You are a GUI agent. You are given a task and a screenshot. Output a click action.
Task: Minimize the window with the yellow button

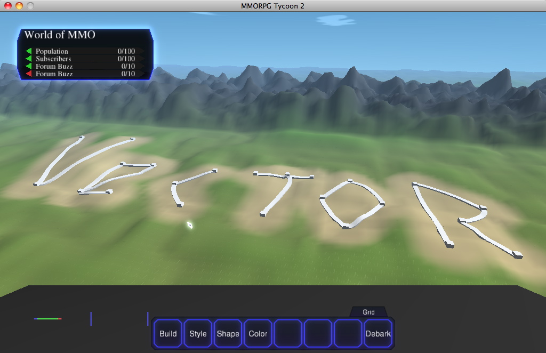click(x=19, y=6)
